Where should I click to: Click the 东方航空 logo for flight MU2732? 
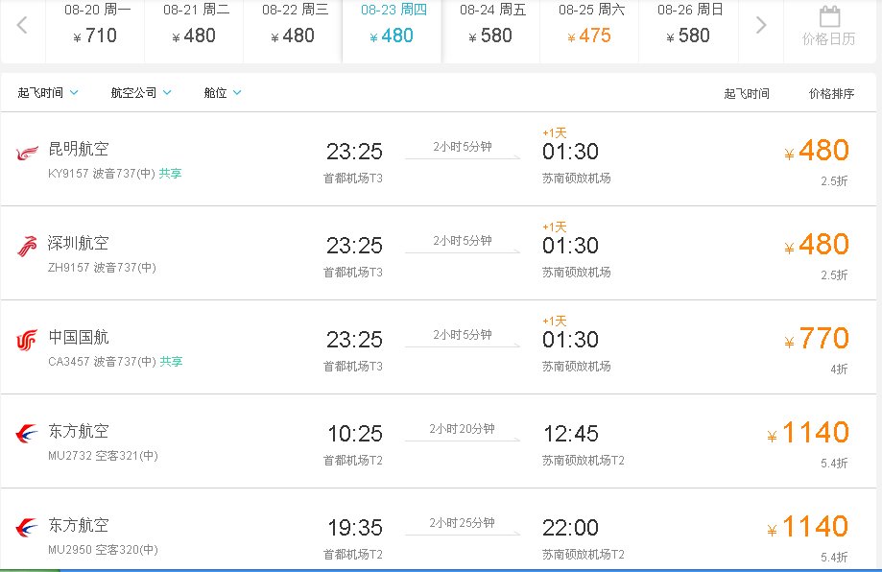(26, 432)
